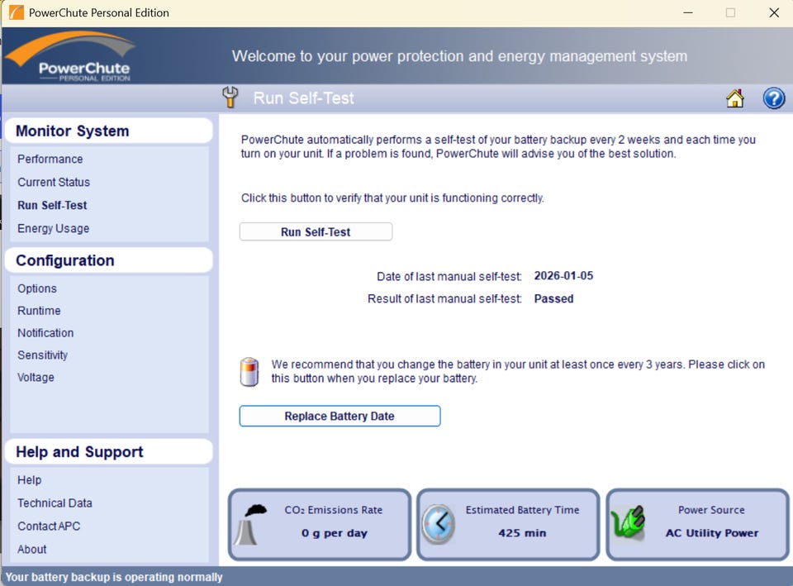Click the battery icon near replacement recommendation
Screen dimensions: 793x586
point(249,372)
